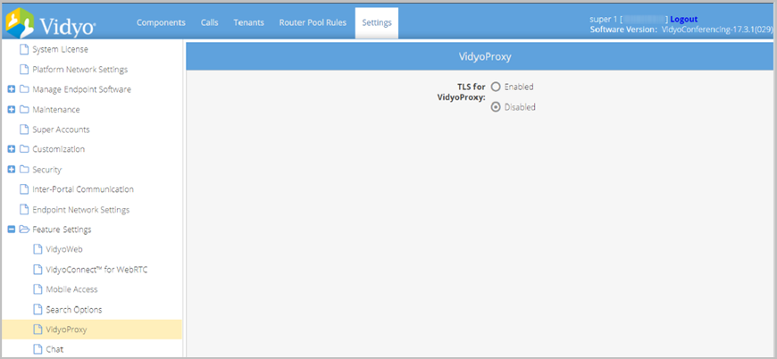
Task: Click the Mobile Access page icon
Action: (x=38, y=289)
